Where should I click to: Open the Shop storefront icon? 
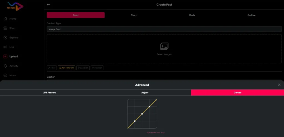[6, 28]
